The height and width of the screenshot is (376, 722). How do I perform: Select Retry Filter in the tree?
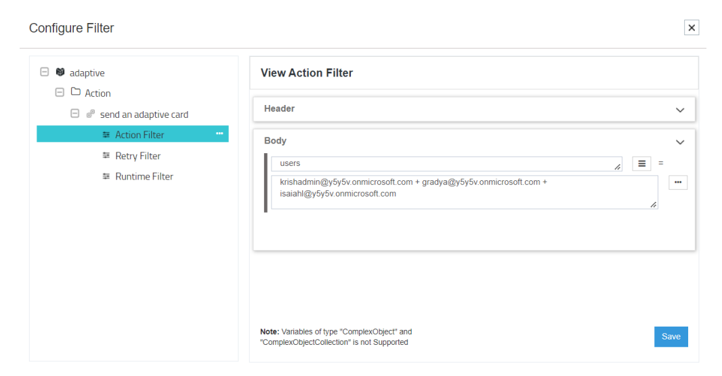click(x=137, y=156)
